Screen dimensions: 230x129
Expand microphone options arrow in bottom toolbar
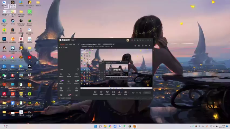point(122,92)
